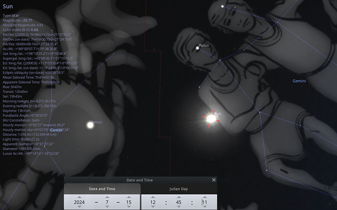337x210 pixels.
Task: Increase the day with the up arrow
Action: pyautogui.click(x=129, y=197)
